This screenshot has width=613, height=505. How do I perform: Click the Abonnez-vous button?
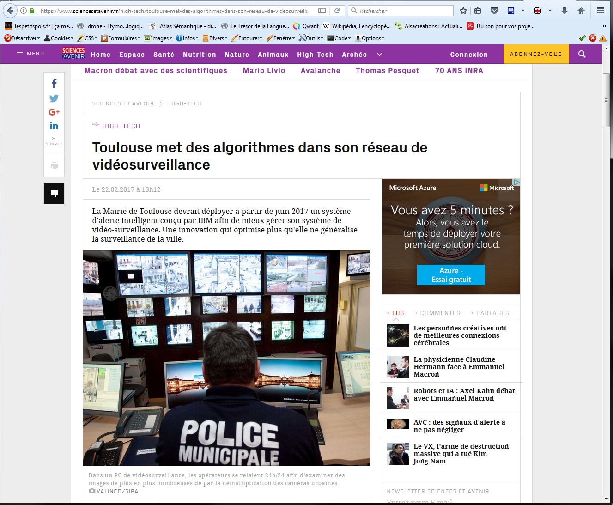coord(536,54)
